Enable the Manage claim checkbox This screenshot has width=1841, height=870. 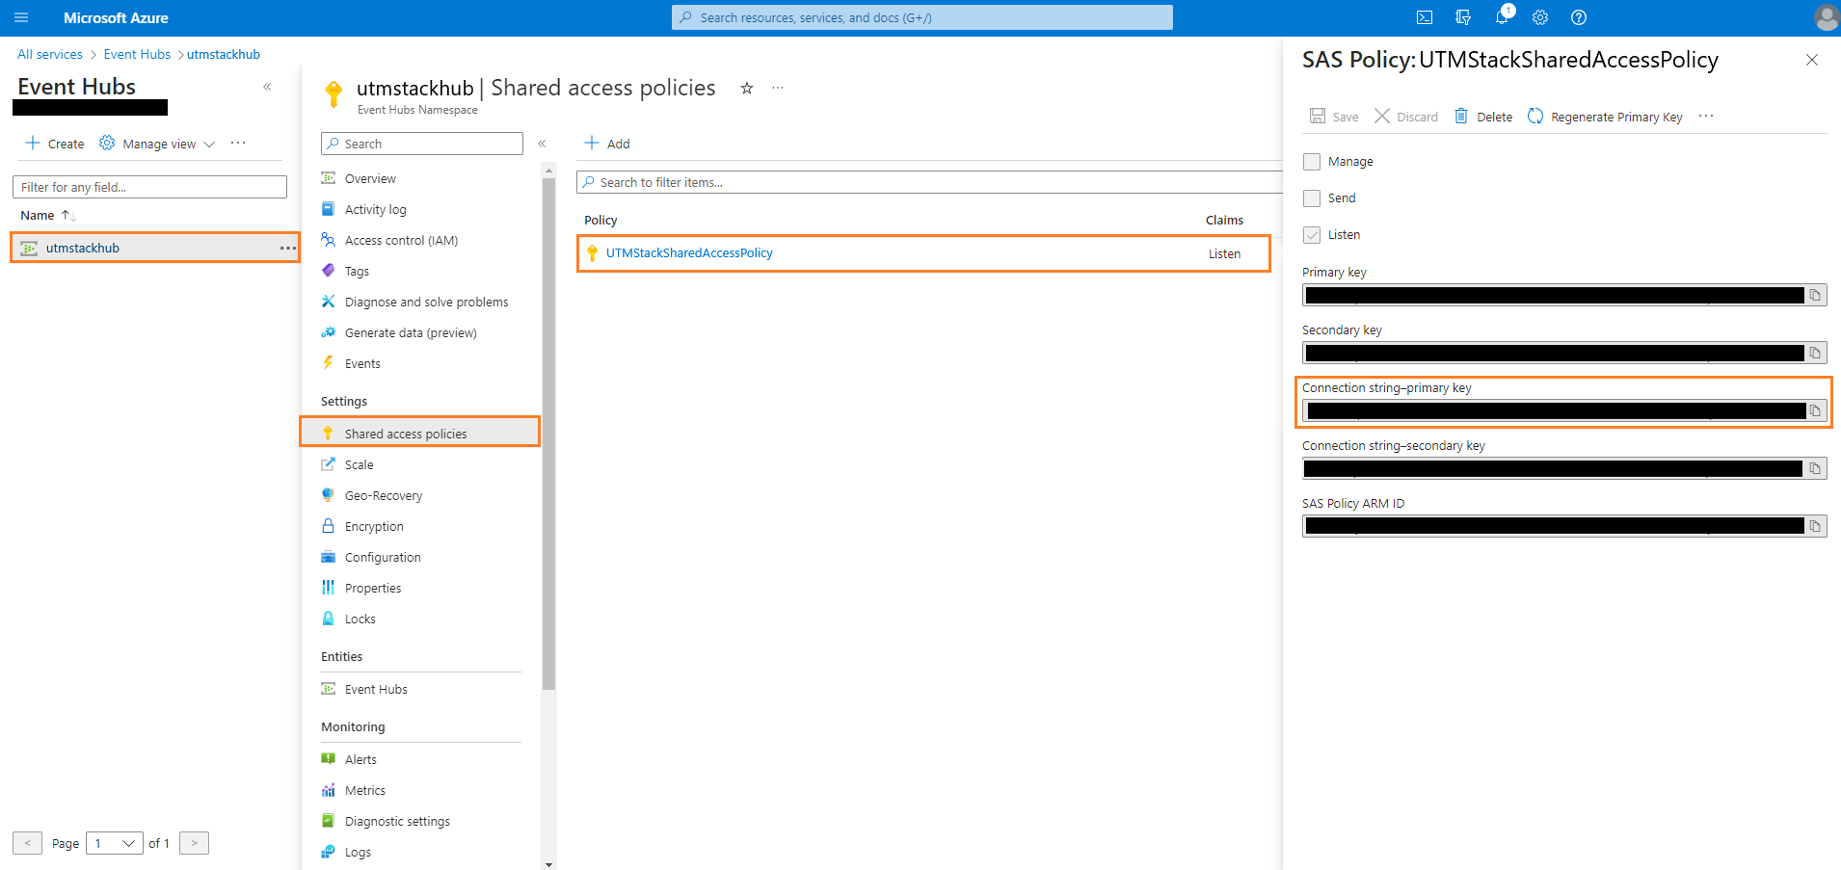coord(1312,162)
